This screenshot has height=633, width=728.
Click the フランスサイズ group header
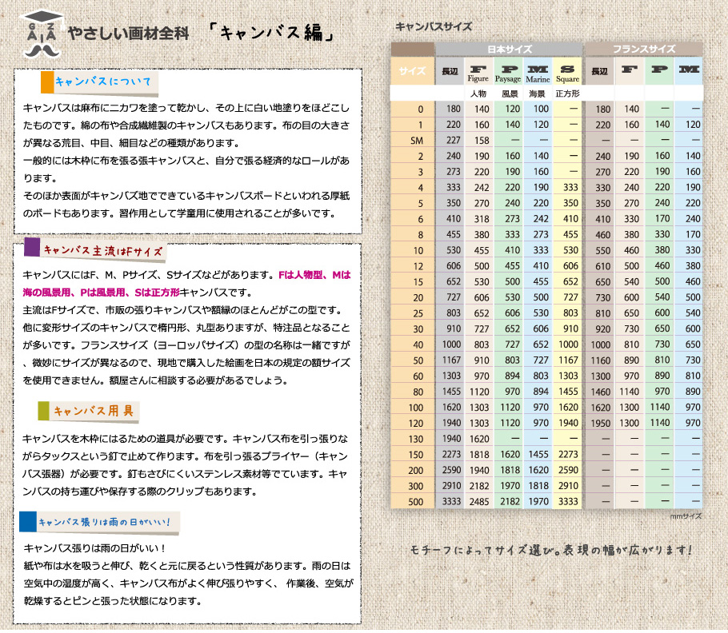[644, 50]
